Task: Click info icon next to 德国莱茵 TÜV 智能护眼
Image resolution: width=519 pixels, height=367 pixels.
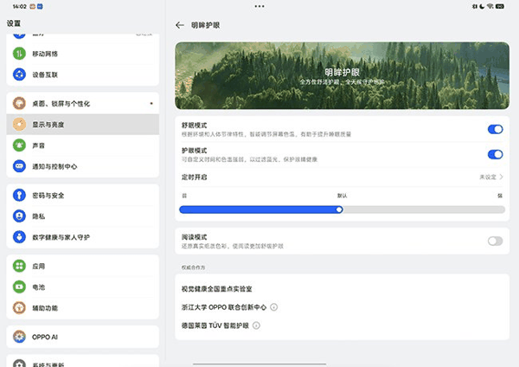Action: click(x=256, y=325)
